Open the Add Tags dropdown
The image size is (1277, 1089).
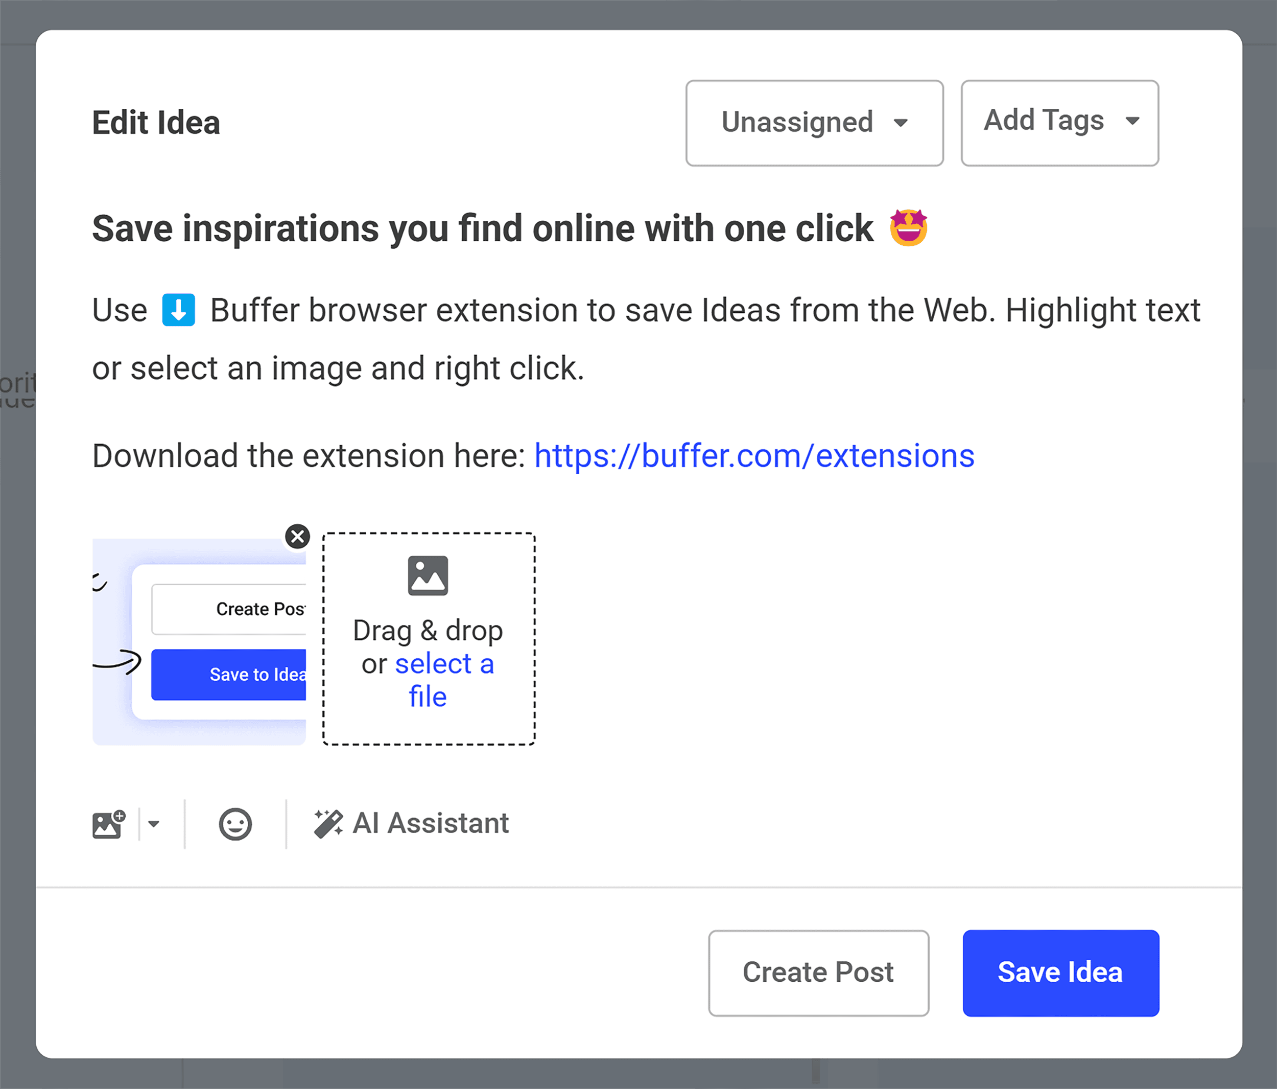coord(1059,122)
